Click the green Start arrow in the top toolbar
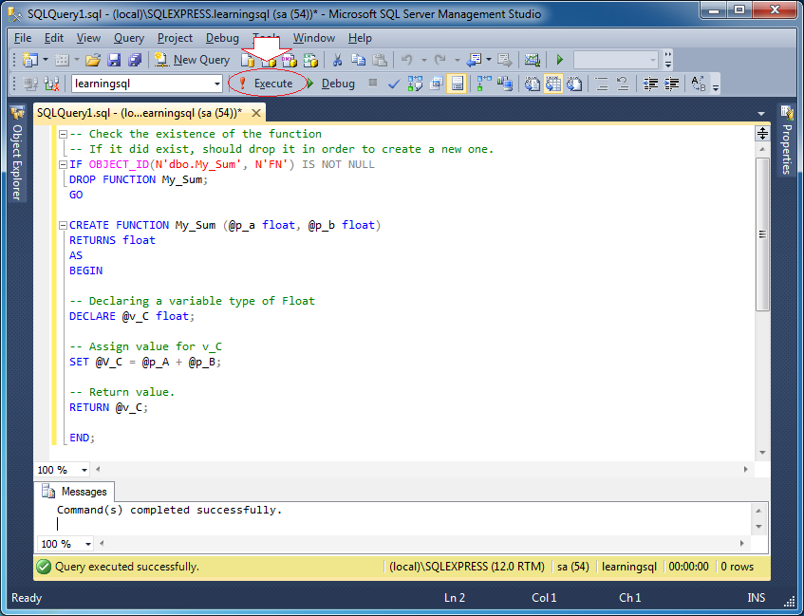Viewport: 804px width, 616px height. [560, 60]
